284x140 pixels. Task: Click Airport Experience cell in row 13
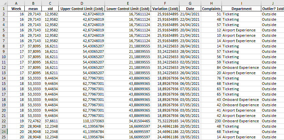(242, 73)
